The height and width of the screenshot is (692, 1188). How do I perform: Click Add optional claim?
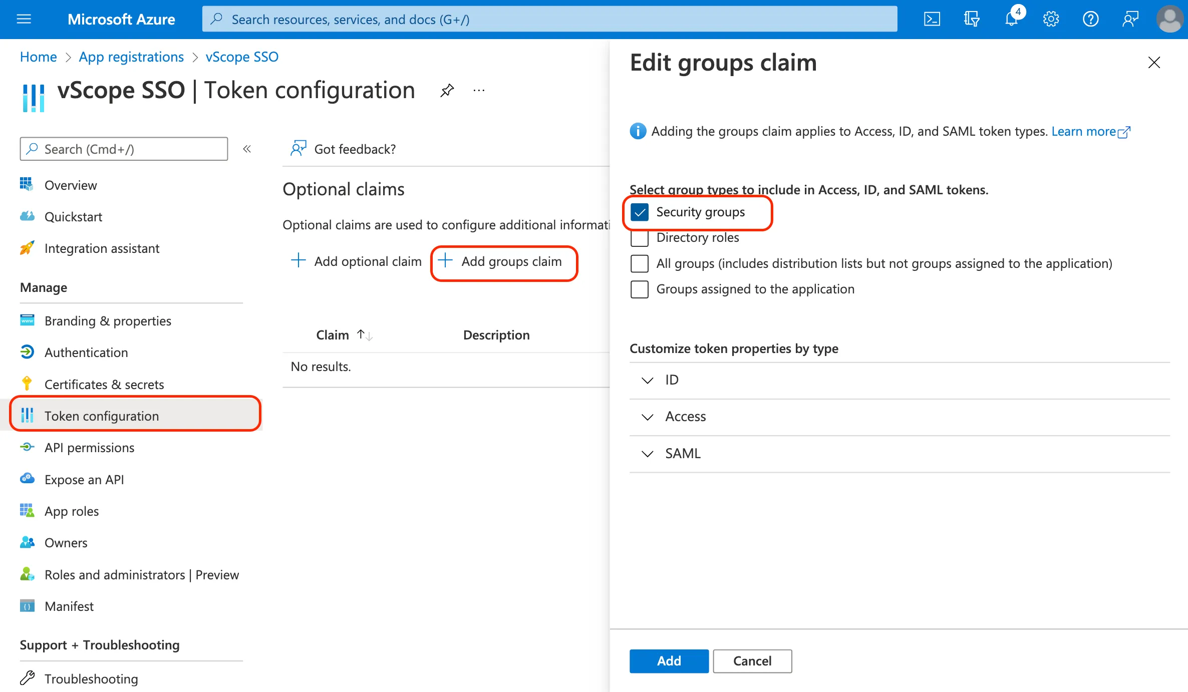coord(356,261)
